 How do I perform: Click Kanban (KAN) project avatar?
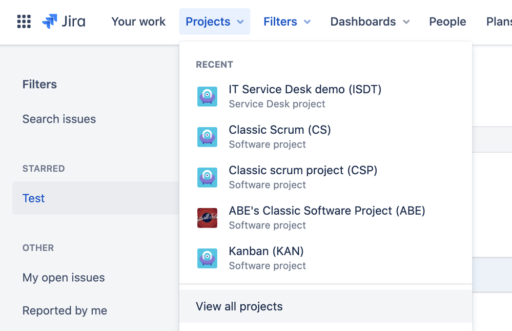click(x=208, y=258)
